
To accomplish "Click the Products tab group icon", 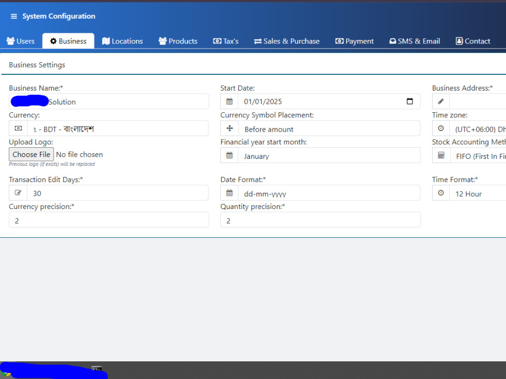I will click(x=162, y=41).
